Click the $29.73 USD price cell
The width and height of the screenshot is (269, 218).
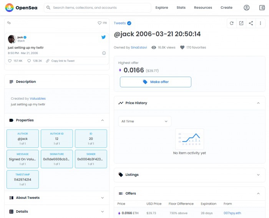coord(151,213)
